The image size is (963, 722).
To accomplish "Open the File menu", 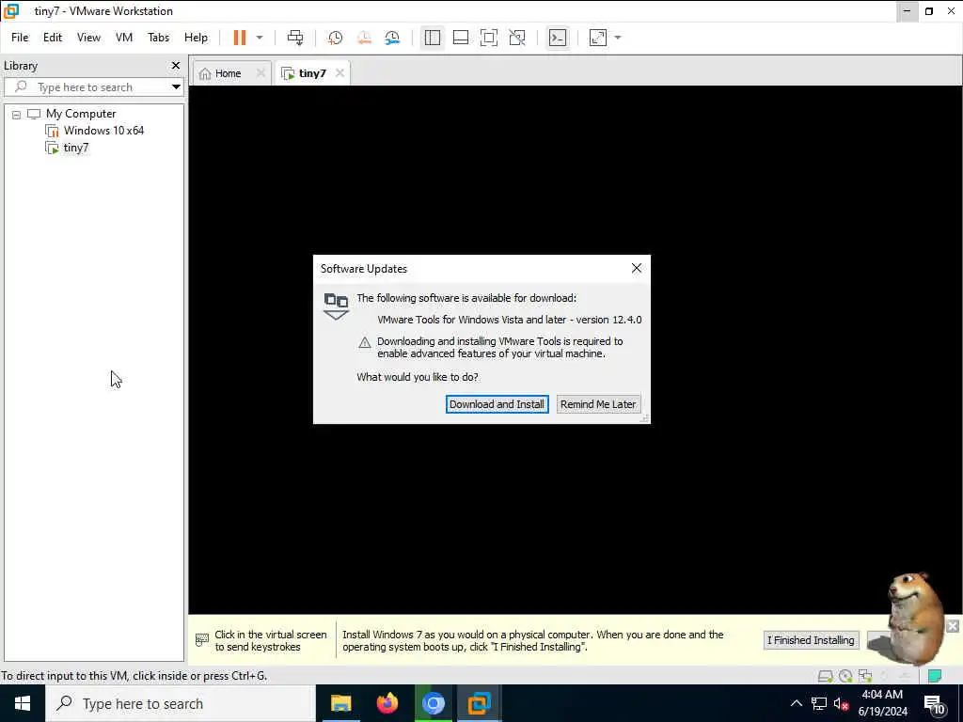I will [20, 38].
